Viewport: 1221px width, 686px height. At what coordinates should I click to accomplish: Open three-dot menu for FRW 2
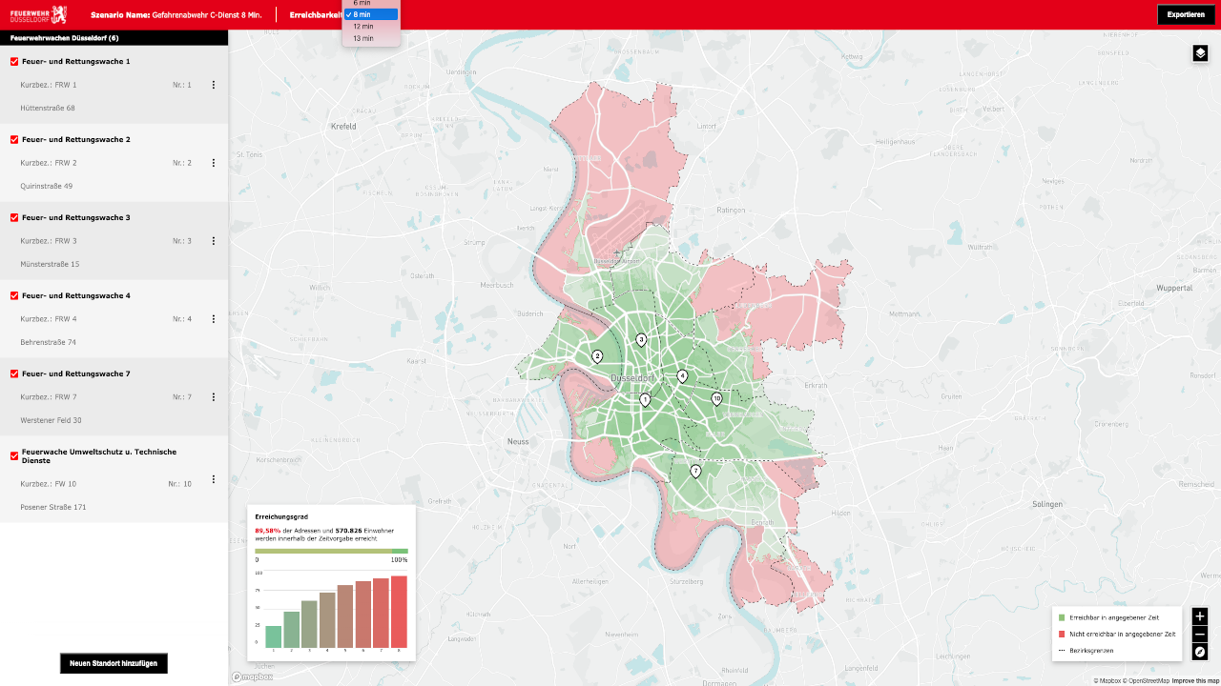pos(213,163)
